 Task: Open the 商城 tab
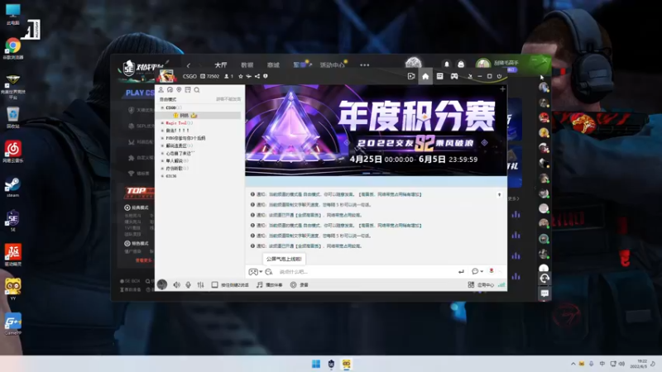[x=273, y=65]
